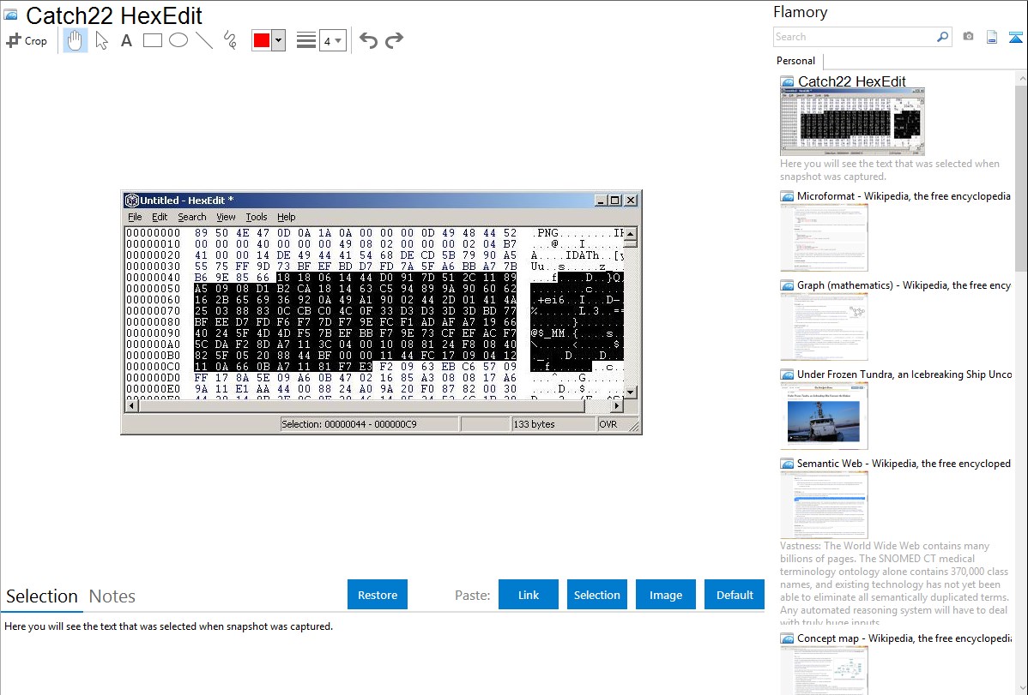1028x695 pixels.
Task: Activate the hand pan tool
Action: coord(76,40)
